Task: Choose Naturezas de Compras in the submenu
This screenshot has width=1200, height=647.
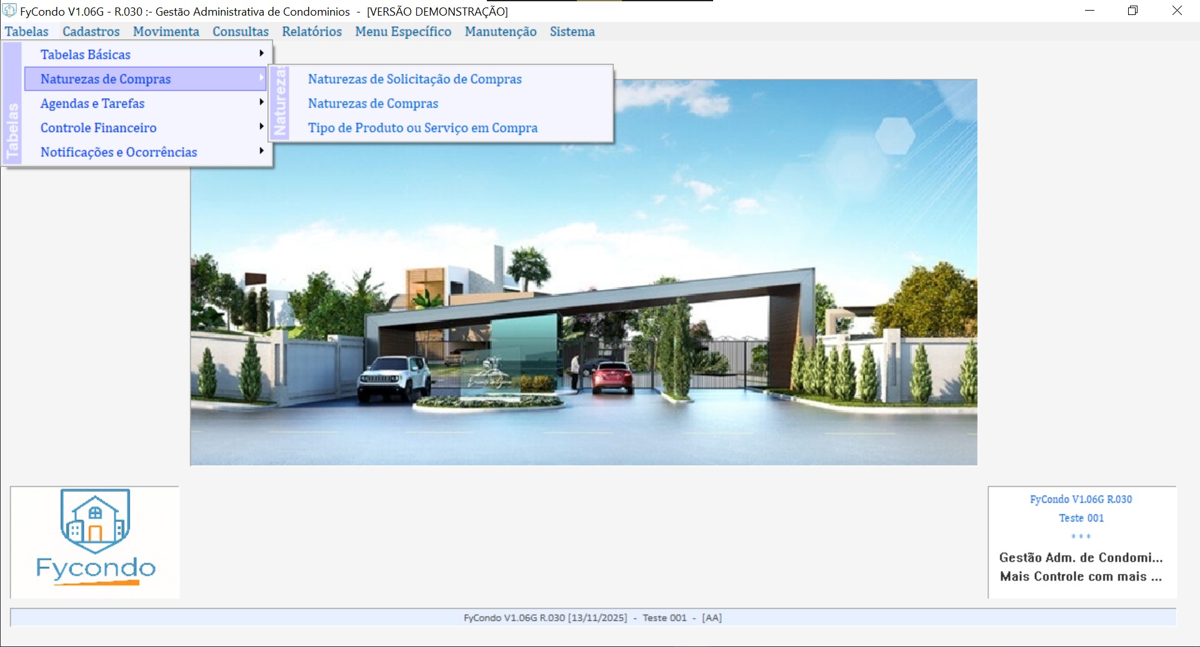Action: tap(372, 103)
